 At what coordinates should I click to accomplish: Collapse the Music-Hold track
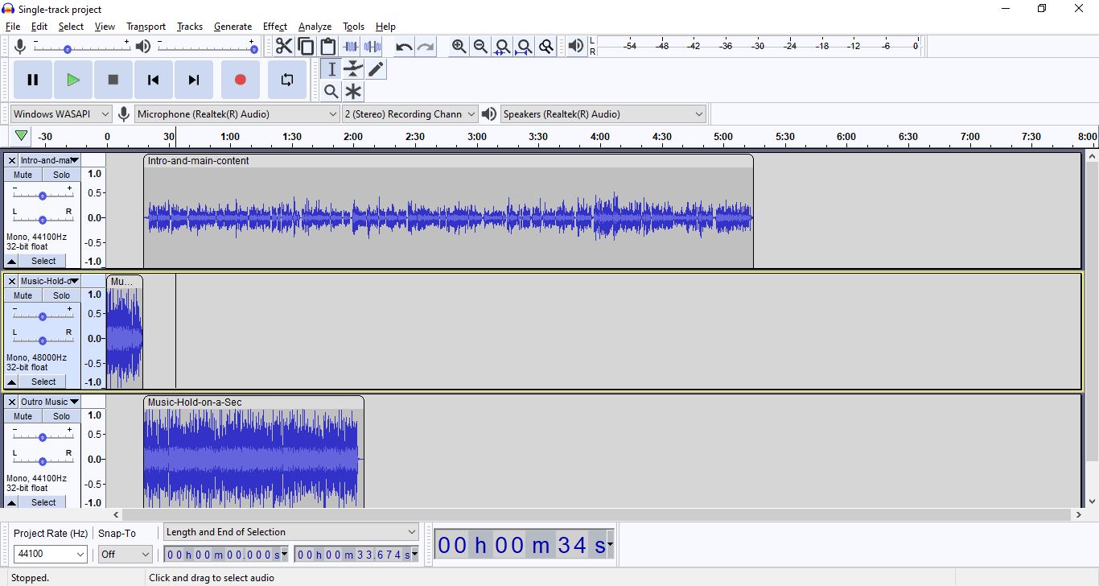(x=12, y=382)
